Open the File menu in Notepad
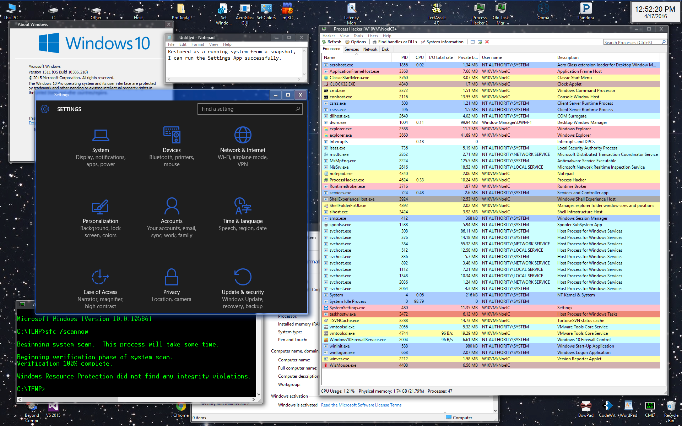682x426 pixels. pyautogui.click(x=171, y=44)
